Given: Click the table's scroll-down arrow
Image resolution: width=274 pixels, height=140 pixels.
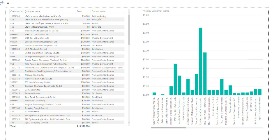Looking at the screenshot, I should coord(129,123).
